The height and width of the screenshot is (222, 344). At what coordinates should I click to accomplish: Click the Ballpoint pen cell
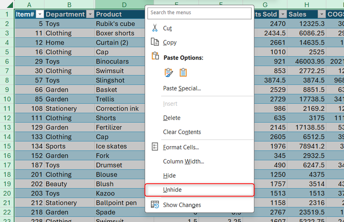pos(120,203)
